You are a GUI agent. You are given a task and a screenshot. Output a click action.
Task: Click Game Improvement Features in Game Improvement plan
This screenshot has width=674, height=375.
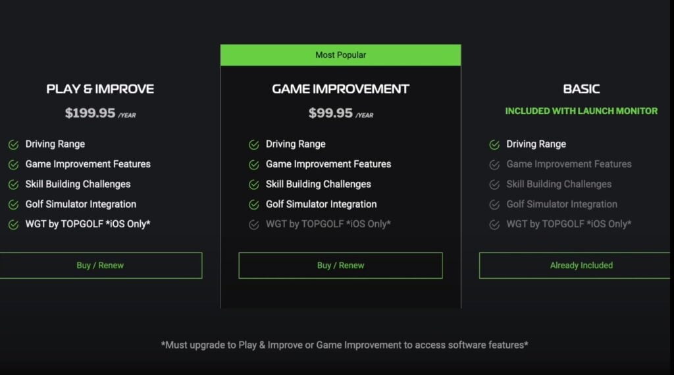point(328,164)
